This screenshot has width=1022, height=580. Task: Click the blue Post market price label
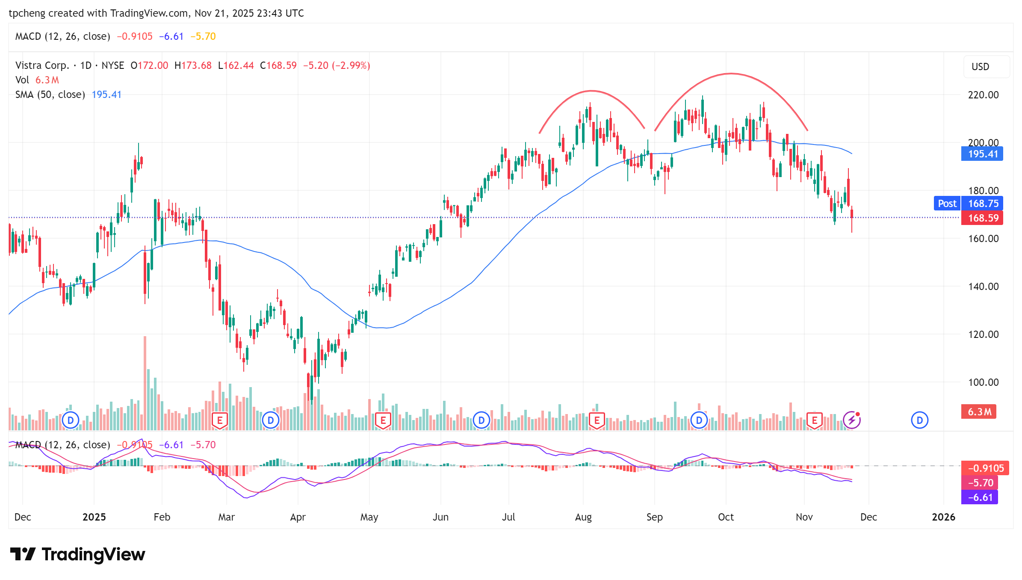click(x=947, y=204)
